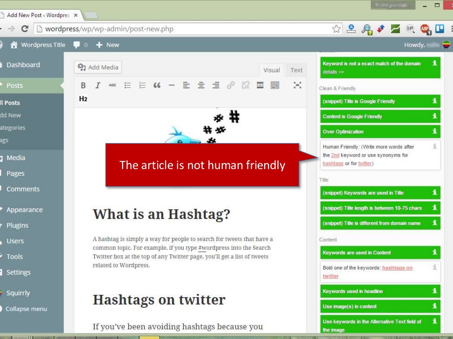This screenshot has width=453, height=339.
Task: Align text center
Action: (201, 85)
